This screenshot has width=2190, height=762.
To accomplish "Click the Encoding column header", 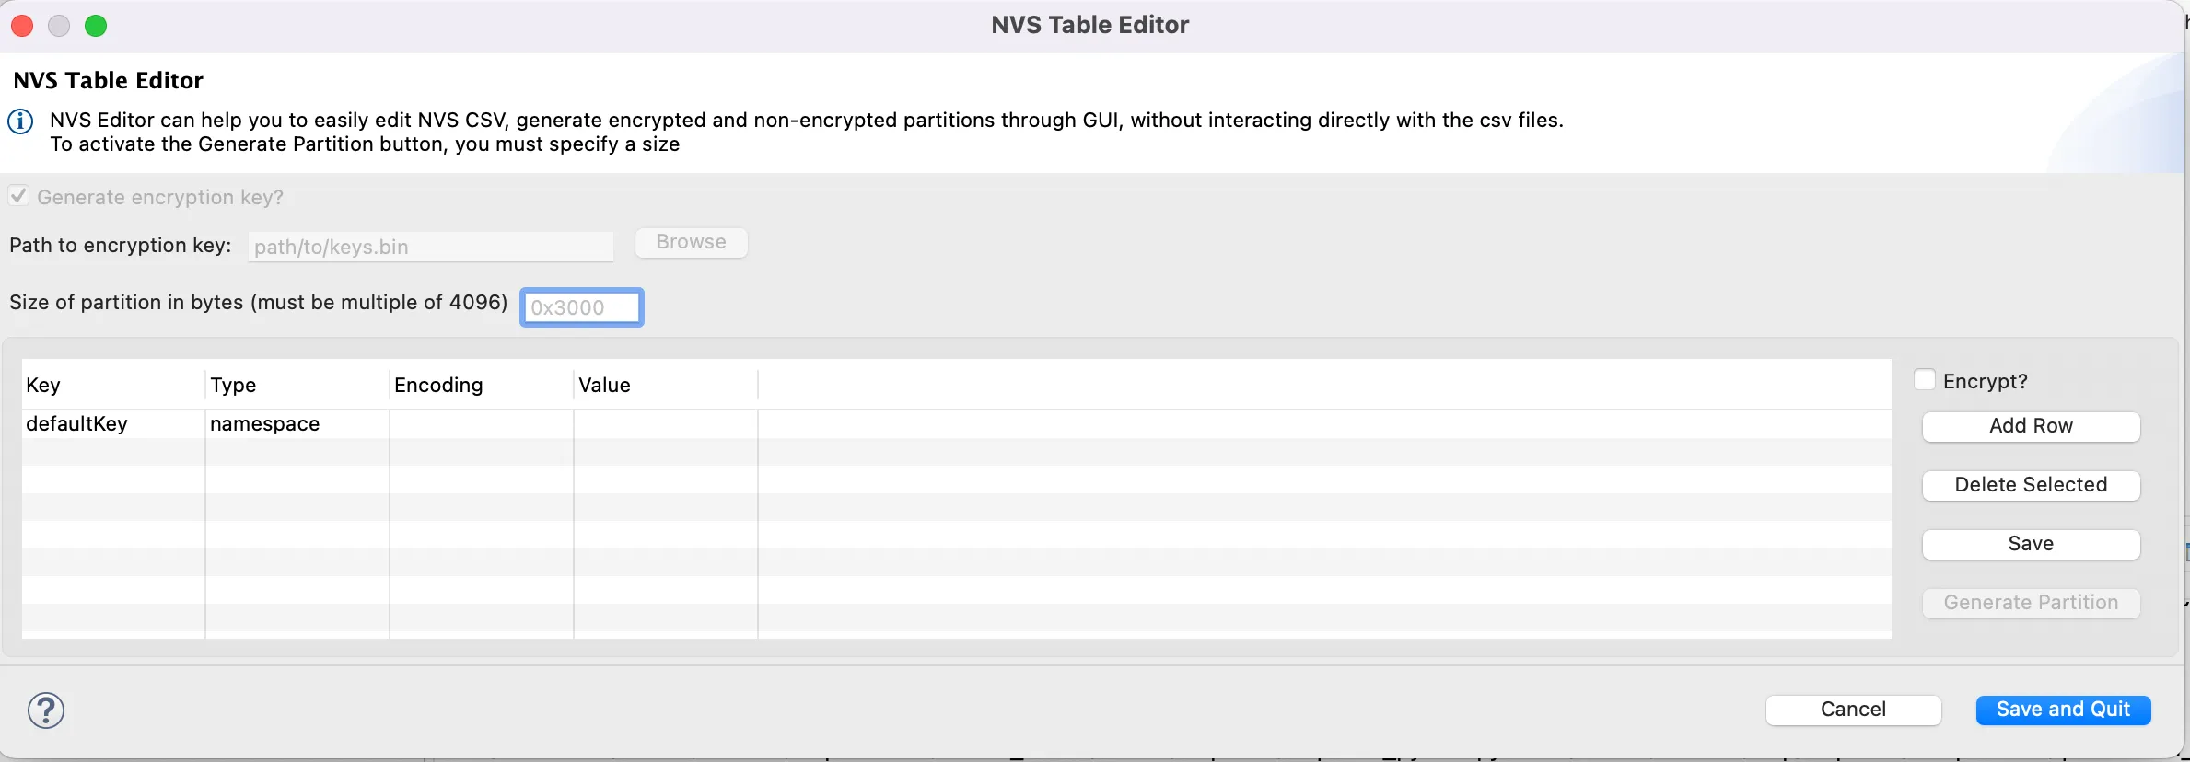I will click(479, 385).
